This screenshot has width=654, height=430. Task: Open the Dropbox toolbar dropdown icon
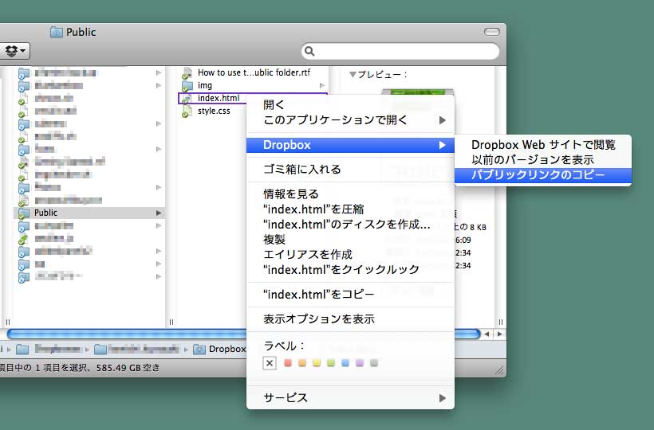(15, 51)
